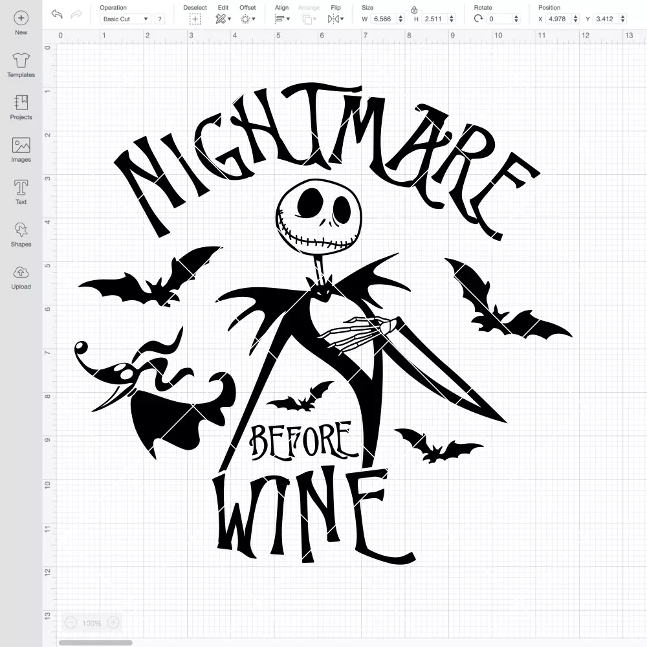Adjust the Height stepper arrows
The image size is (647, 647).
point(452,19)
